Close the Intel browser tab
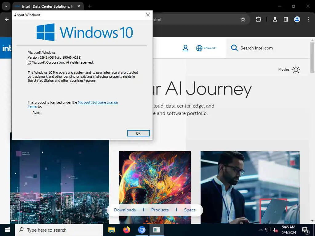 coord(79,6)
